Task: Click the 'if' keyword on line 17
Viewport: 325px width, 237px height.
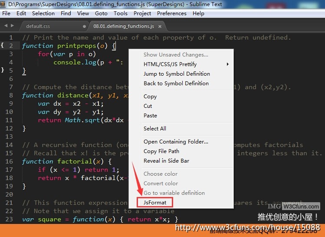Action: click(42, 170)
